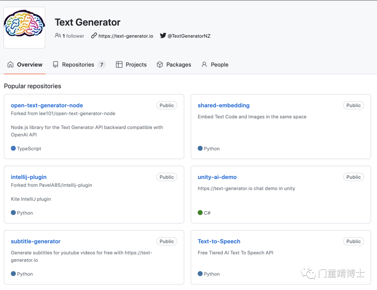Image resolution: width=377 pixels, height=290 pixels.
Task: Click Python color dot on Text-to-Speech card
Action: pos(200,274)
